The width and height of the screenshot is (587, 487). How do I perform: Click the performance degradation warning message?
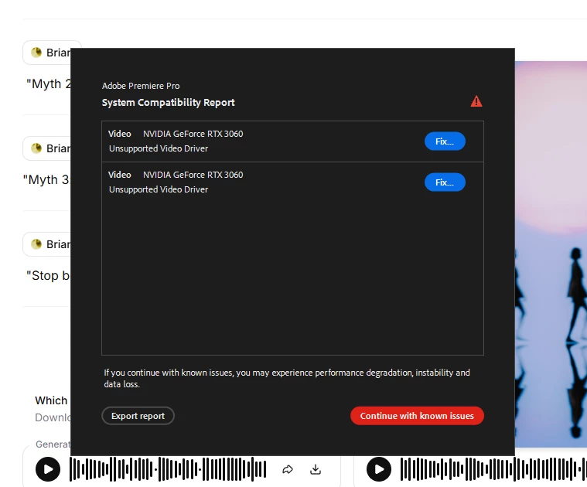click(287, 378)
